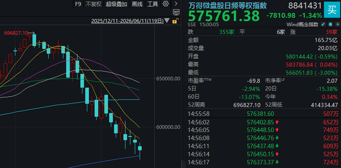The image size is (341, 168).
Task: Click the 52周低 value 414334.47
Action: point(324,105)
